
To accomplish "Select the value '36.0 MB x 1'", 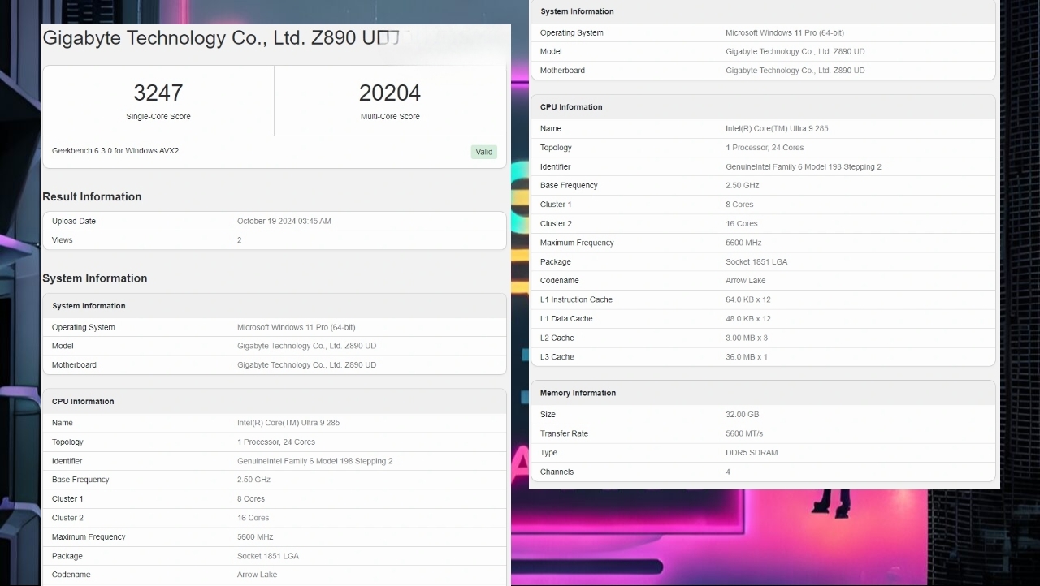I will 747,357.
